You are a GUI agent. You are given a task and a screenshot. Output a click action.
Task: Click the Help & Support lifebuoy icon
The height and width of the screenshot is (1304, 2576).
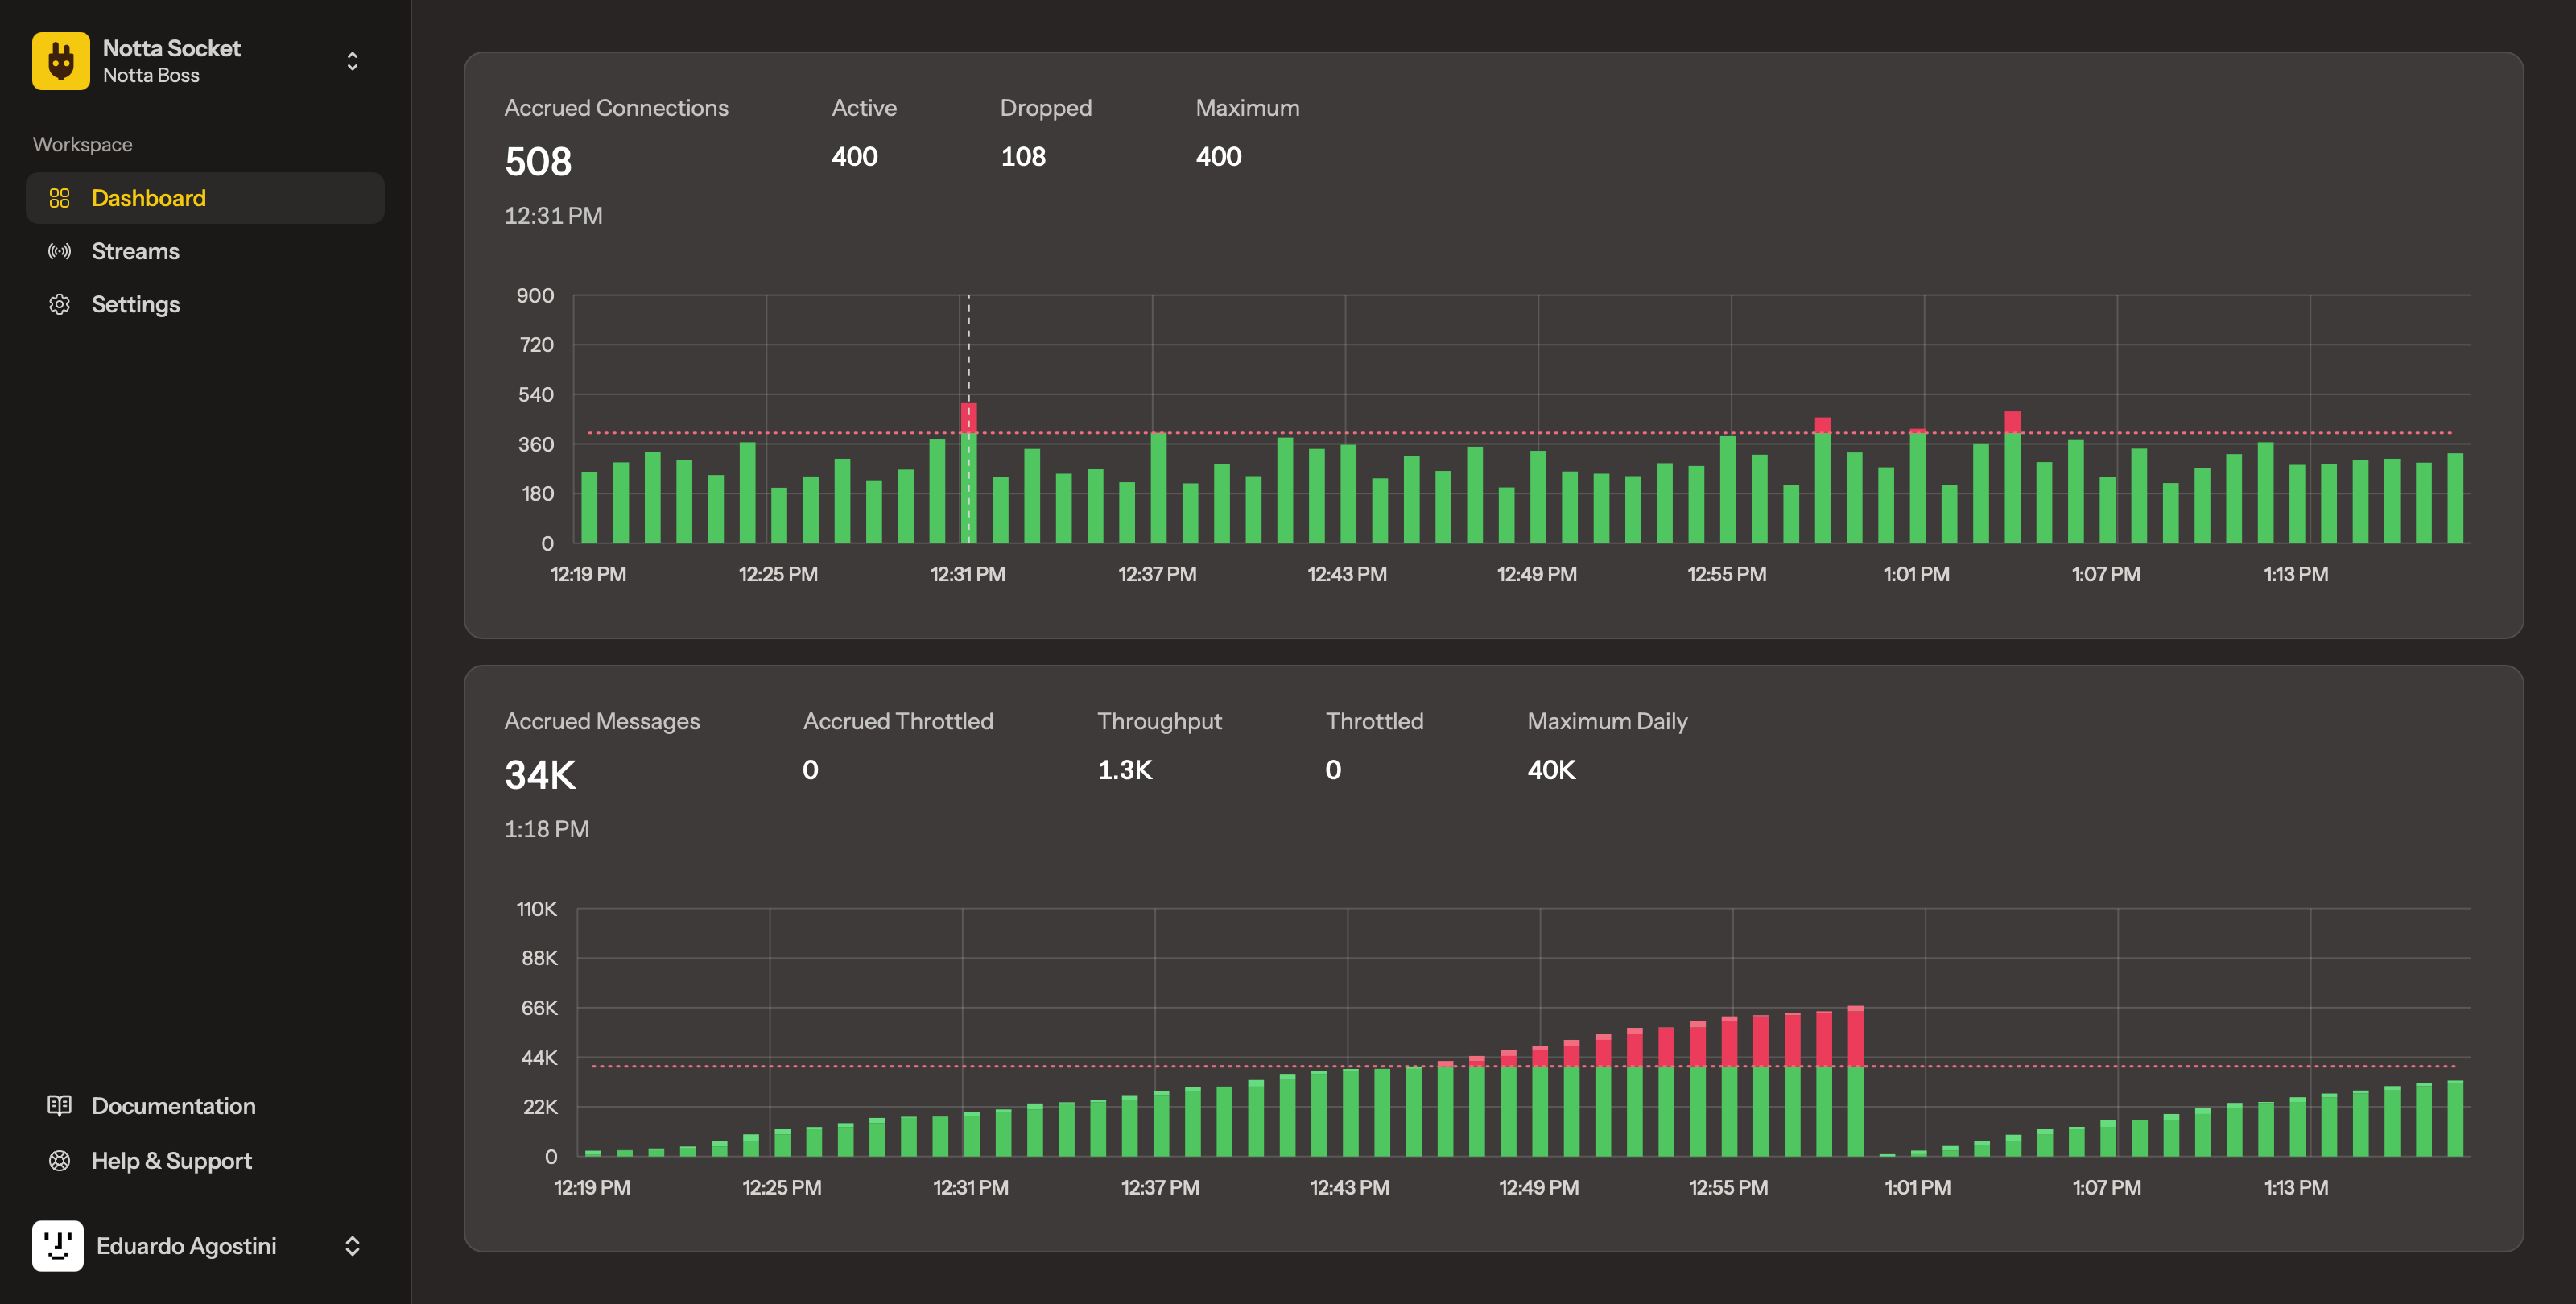tap(59, 1160)
